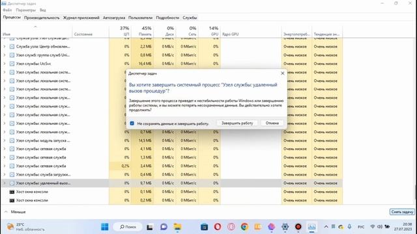Viewport: 417px width, 234px height.
Task: Click the red recording app icon
Action: pos(298,227)
